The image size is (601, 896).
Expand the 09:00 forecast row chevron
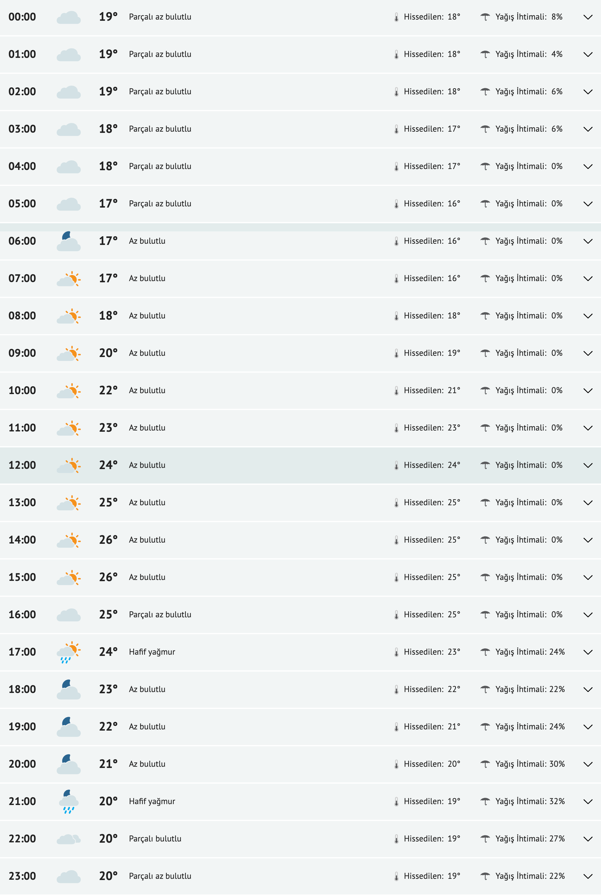(587, 353)
